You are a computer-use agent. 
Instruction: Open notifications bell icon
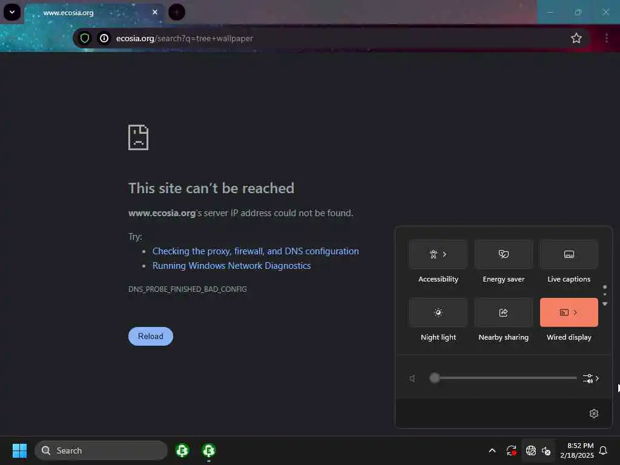(x=603, y=450)
